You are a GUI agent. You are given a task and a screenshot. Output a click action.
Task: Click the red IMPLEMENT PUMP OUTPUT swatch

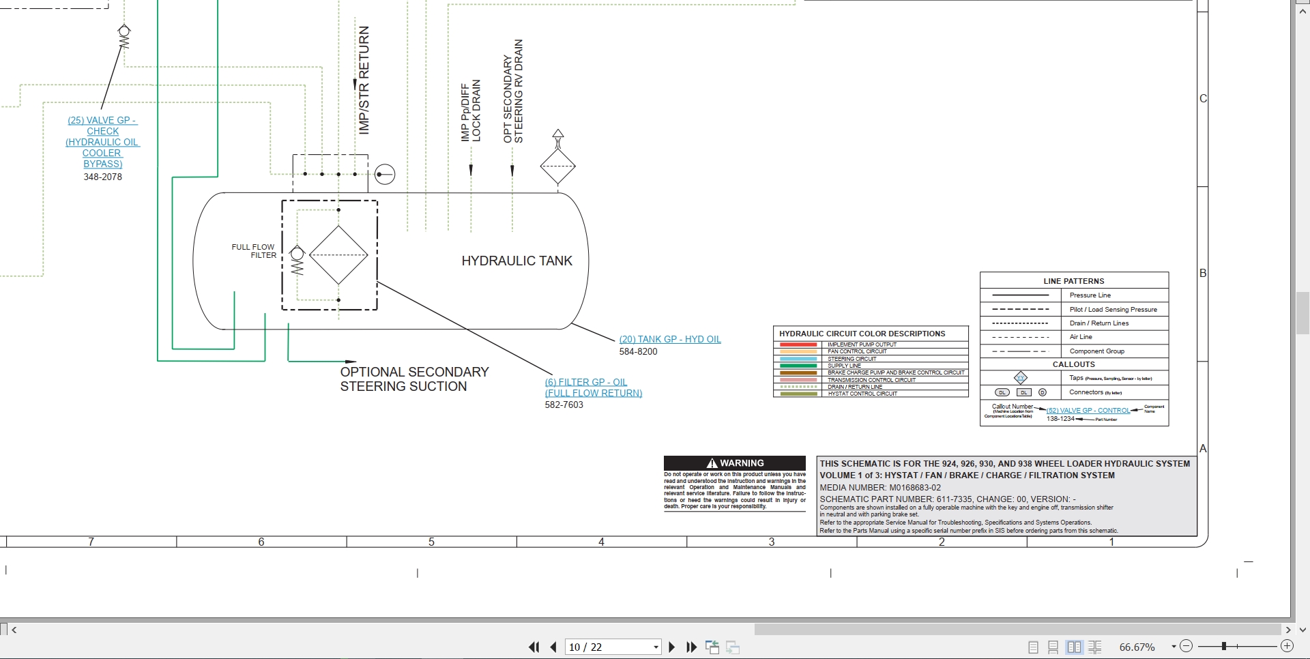pyautogui.click(x=798, y=345)
